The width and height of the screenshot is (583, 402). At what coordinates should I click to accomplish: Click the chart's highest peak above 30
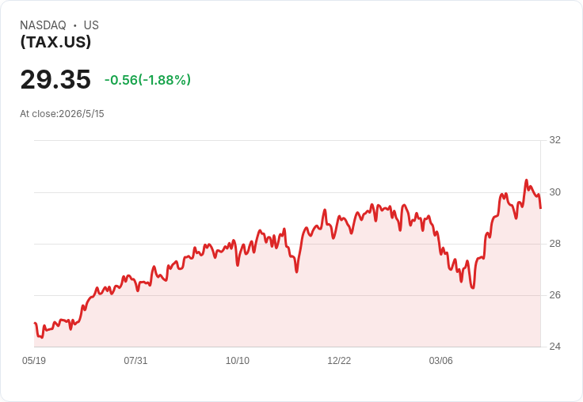(x=526, y=180)
